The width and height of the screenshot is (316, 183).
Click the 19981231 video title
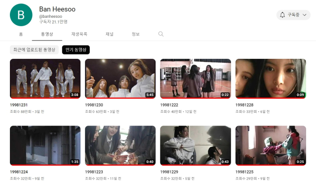[x=19, y=105]
